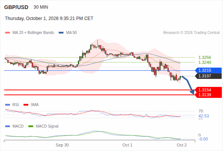Click the MA 20 + Bollinger Bands legend swatch
This screenshot has width=223, height=151.
(8, 33)
